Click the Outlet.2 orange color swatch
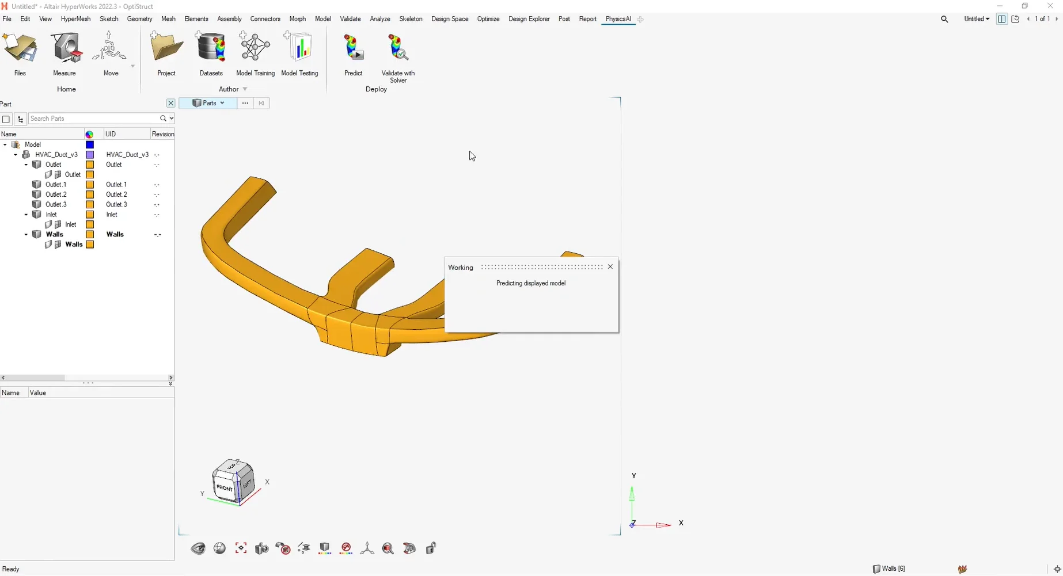 click(x=90, y=194)
